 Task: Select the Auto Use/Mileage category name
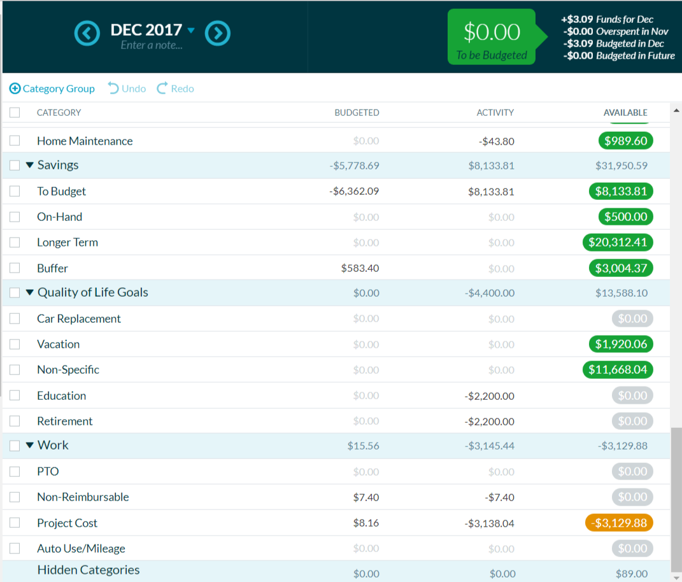tap(82, 548)
